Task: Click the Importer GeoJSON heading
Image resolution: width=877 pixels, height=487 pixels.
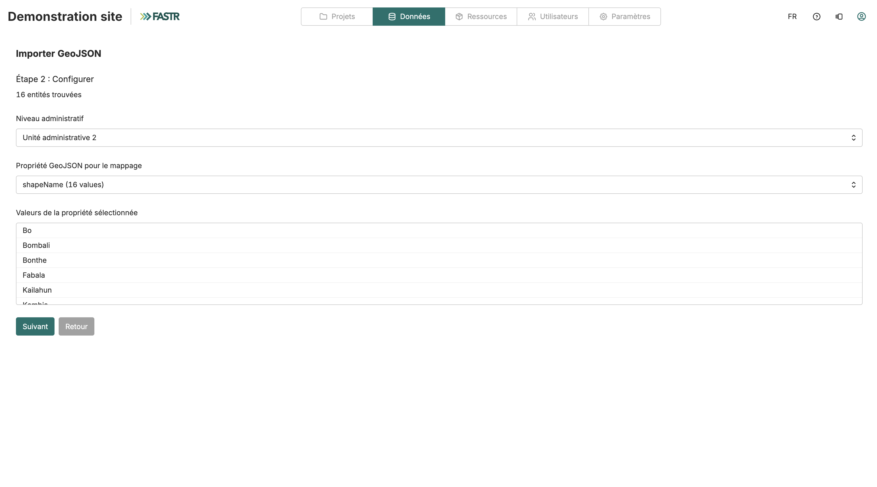Action: coord(59,54)
